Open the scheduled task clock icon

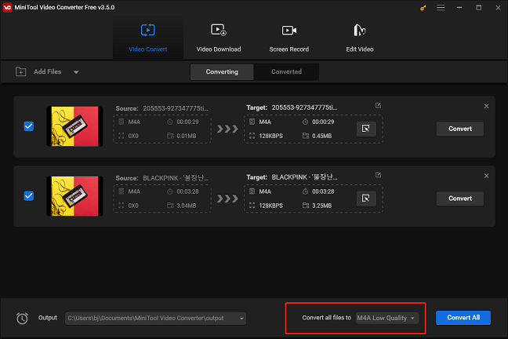(22, 319)
